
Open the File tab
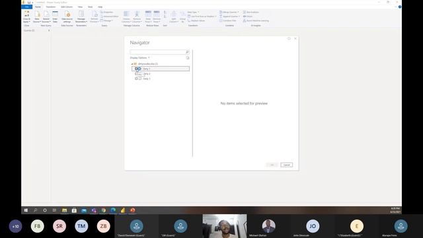click(26, 7)
